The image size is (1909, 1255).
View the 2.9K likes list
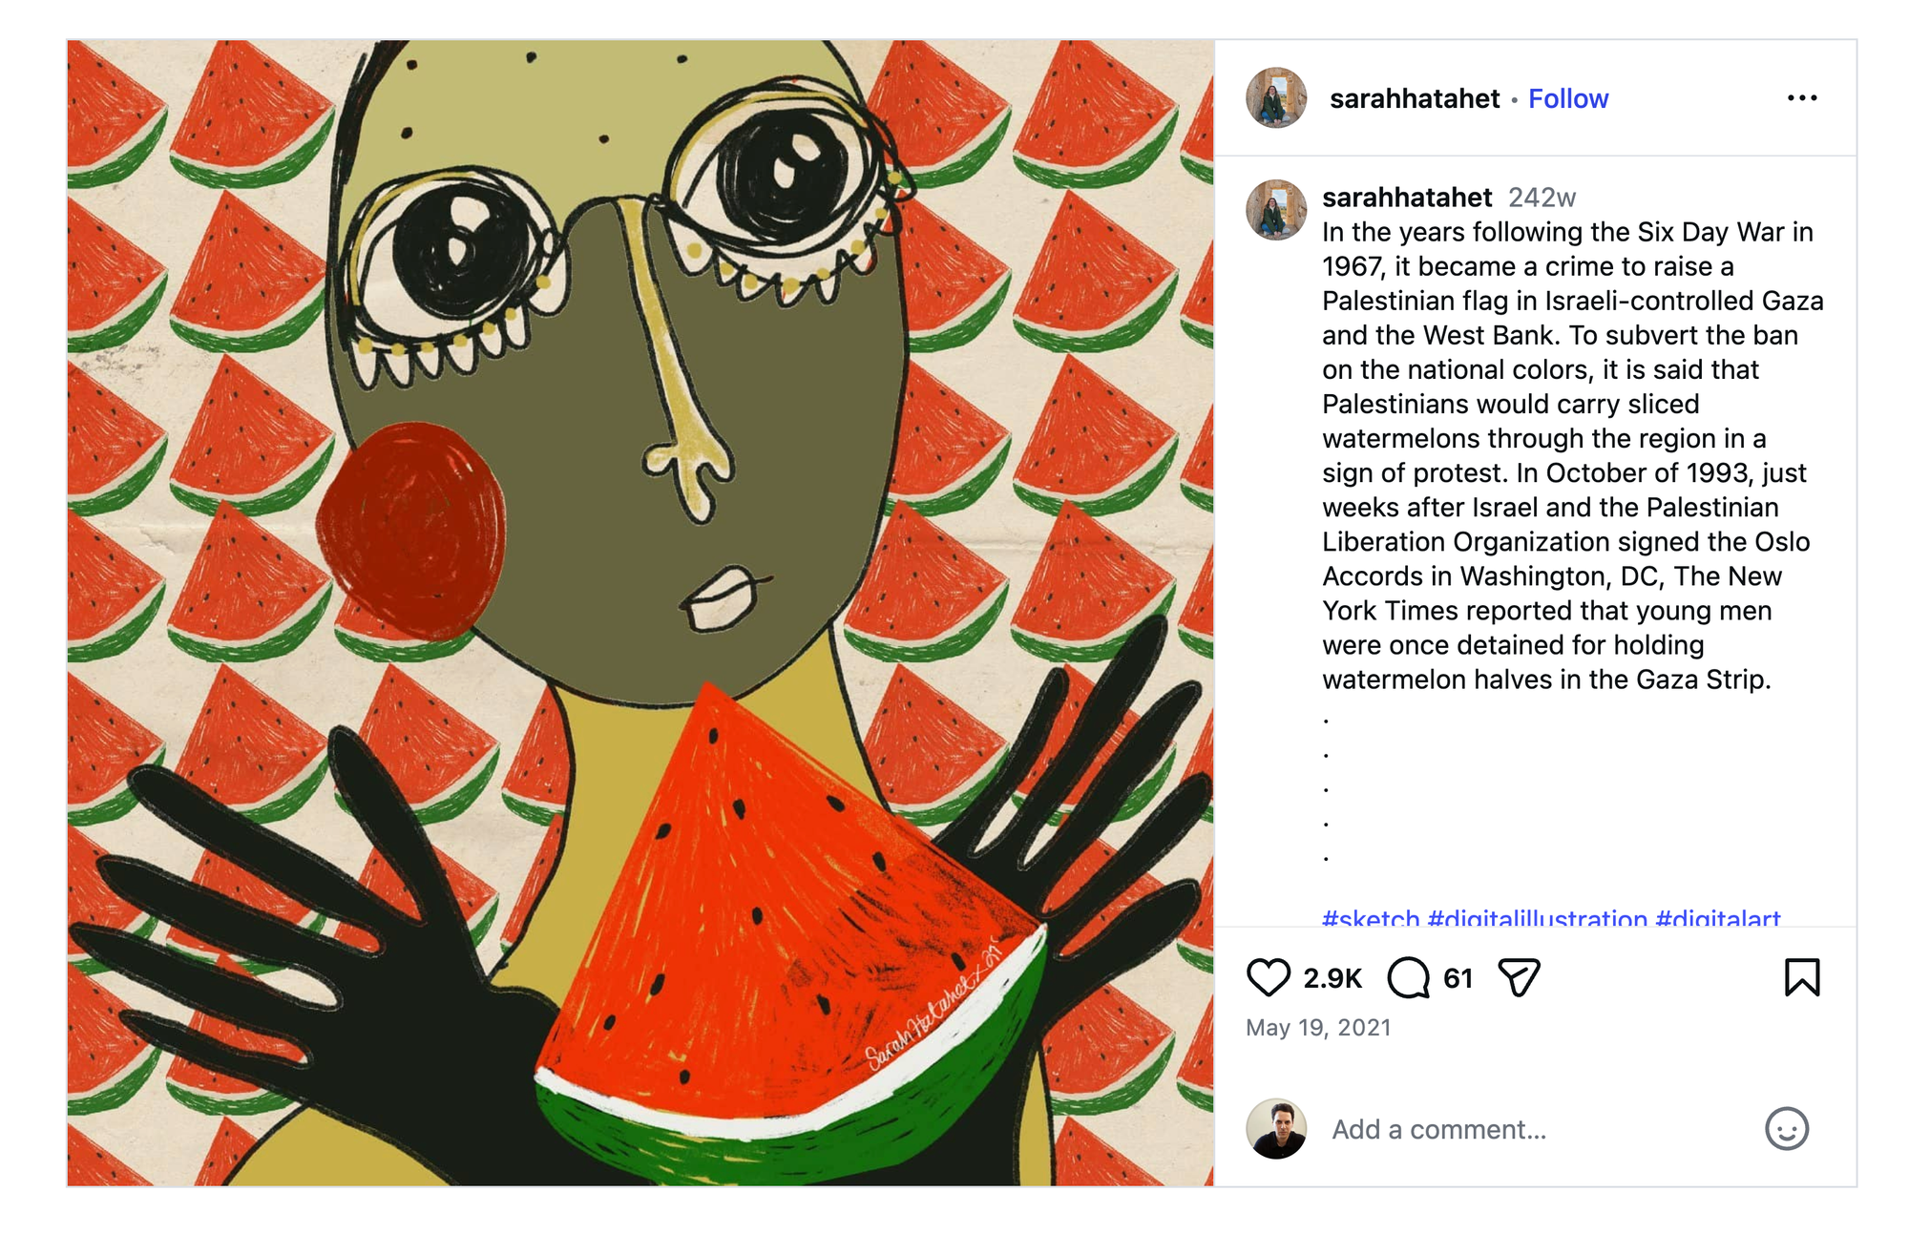click(x=1332, y=978)
